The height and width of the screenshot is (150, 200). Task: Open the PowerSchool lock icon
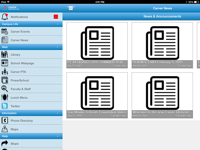pos(5,80)
